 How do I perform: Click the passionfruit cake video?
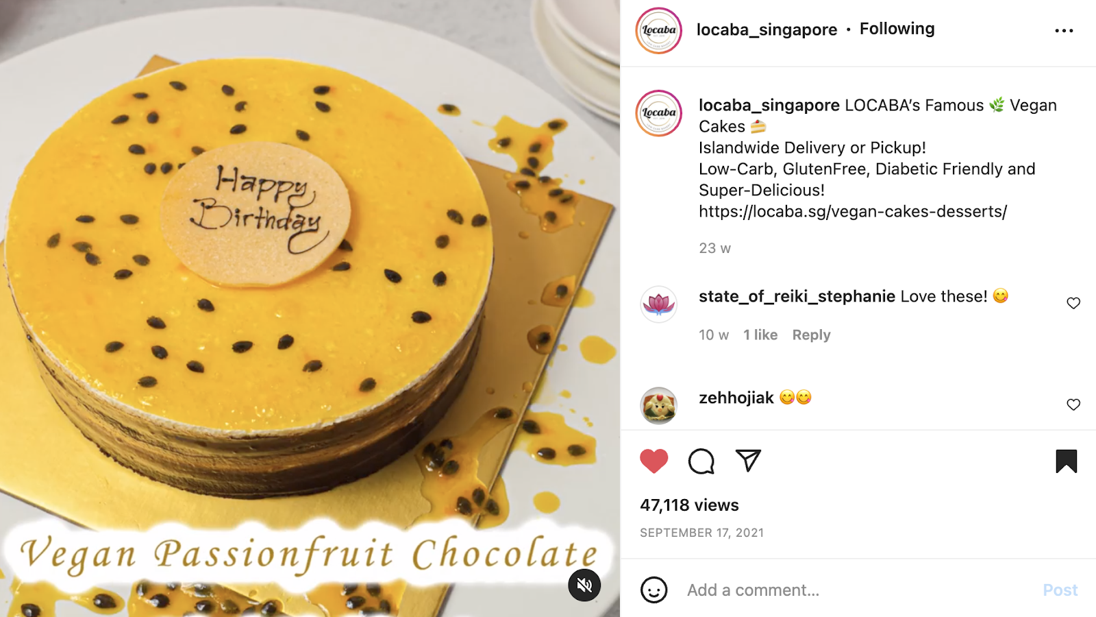[x=310, y=308]
